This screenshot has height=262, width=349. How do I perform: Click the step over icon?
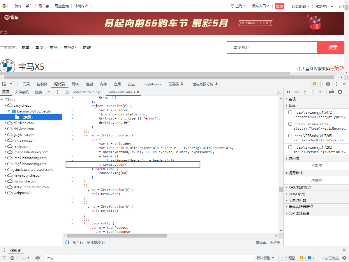click(297, 92)
